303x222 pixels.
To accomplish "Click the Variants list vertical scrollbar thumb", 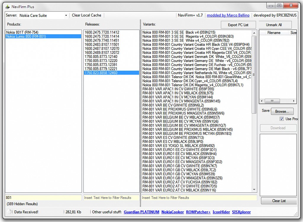I will pyautogui.click(x=254, y=75).
